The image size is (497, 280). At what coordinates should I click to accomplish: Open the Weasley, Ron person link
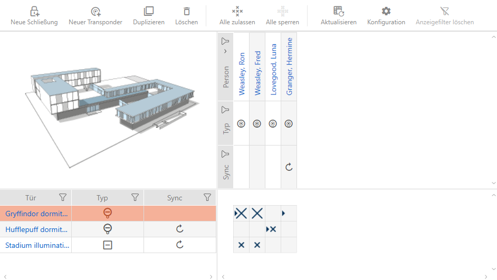tap(242, 74)
